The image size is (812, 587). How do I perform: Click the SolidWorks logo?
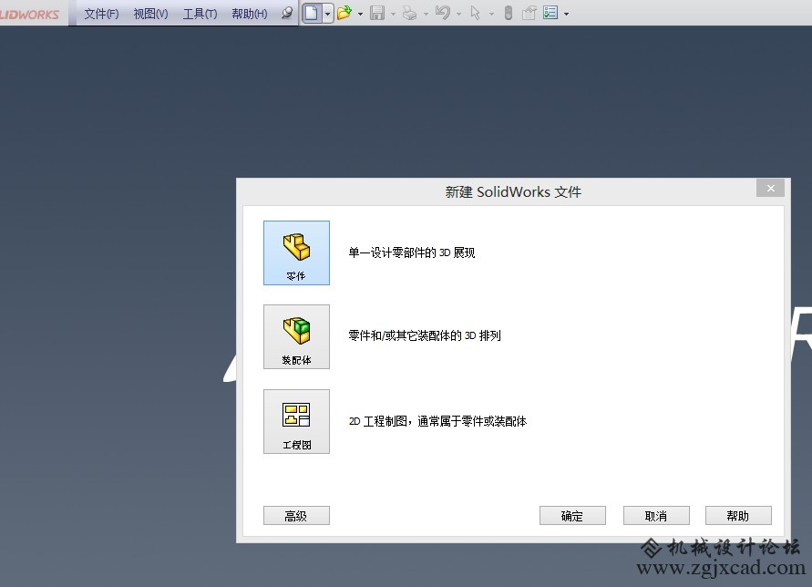[29, 14]
